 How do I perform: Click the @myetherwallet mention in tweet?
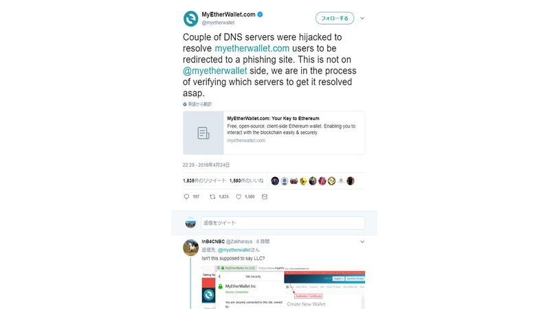click(x=215, y=71)
